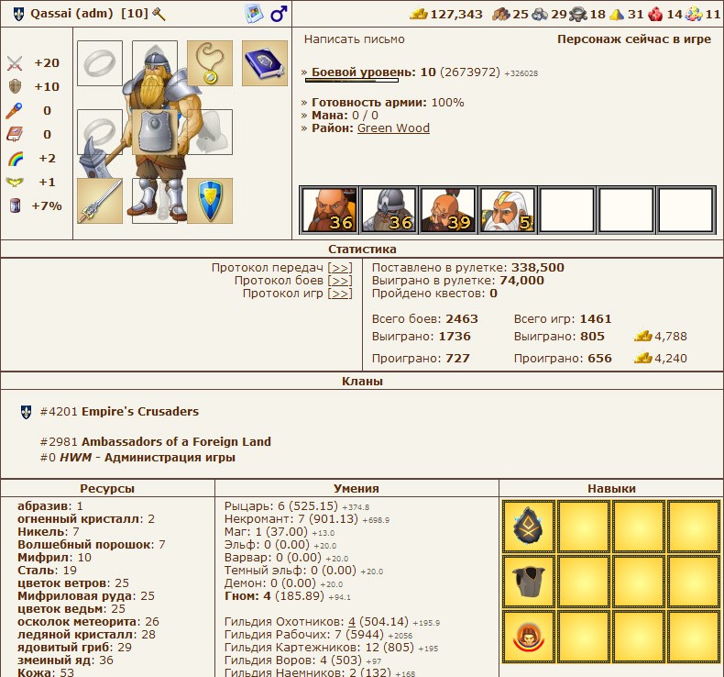Click the steel cuirass armor slot
Viewport: 724px width, 677px height.
pyautogui.click(x=155, y=132)
